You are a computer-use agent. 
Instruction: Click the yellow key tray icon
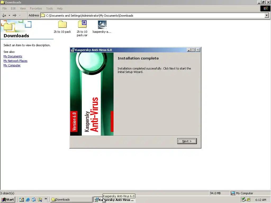[249, 200]
